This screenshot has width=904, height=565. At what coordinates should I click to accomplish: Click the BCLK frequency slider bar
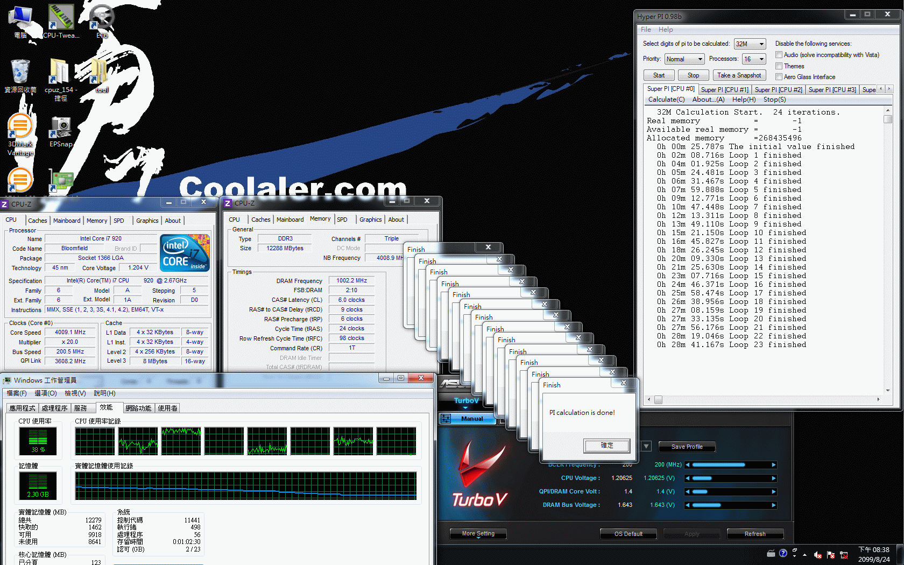click(731, 465)
